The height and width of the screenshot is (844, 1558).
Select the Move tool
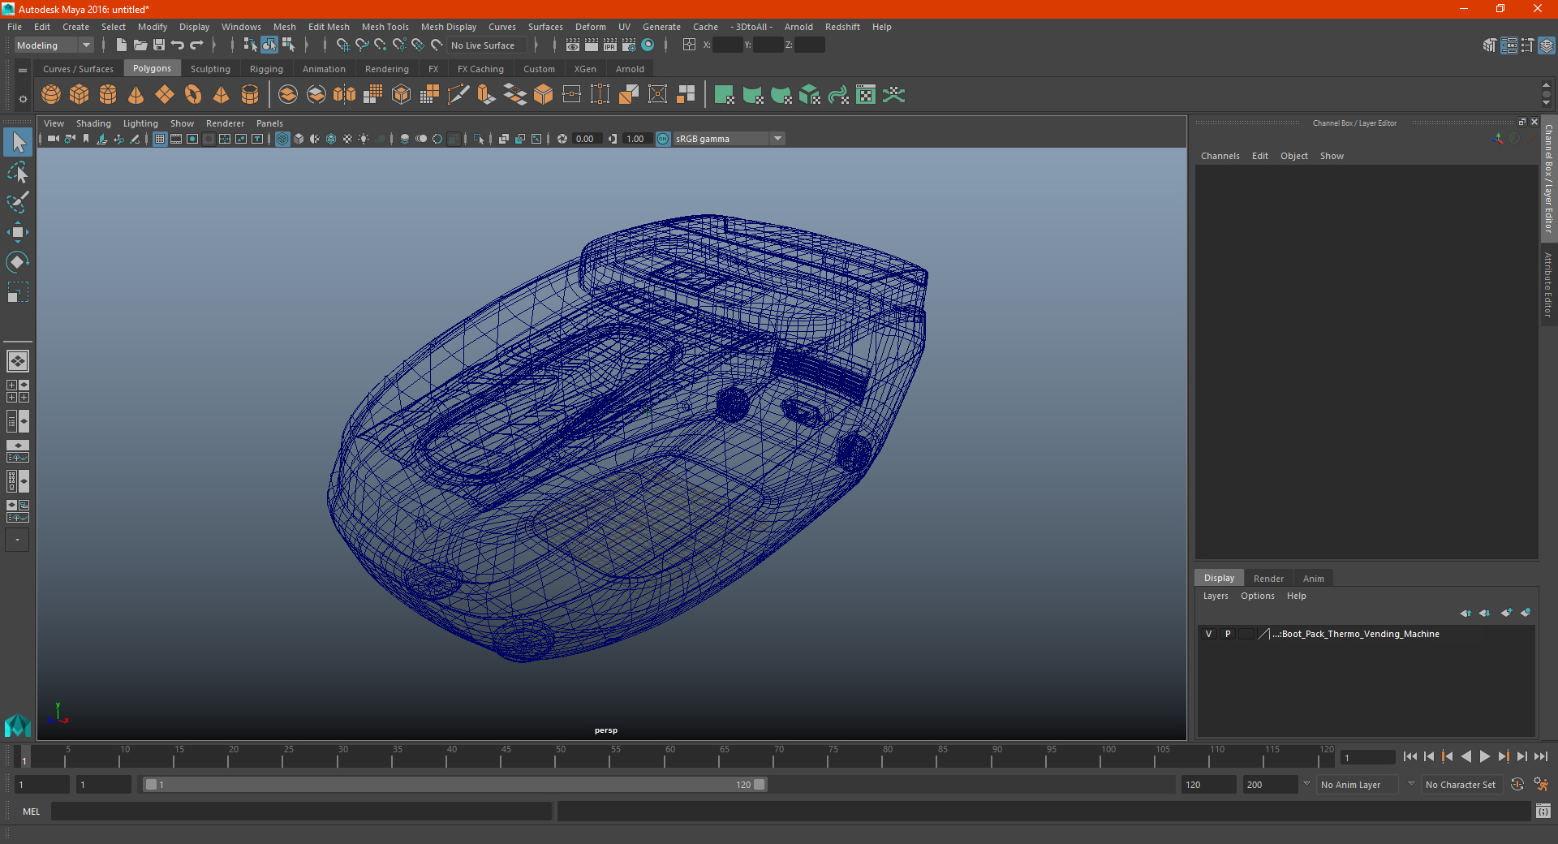click(x=18, y=232)
